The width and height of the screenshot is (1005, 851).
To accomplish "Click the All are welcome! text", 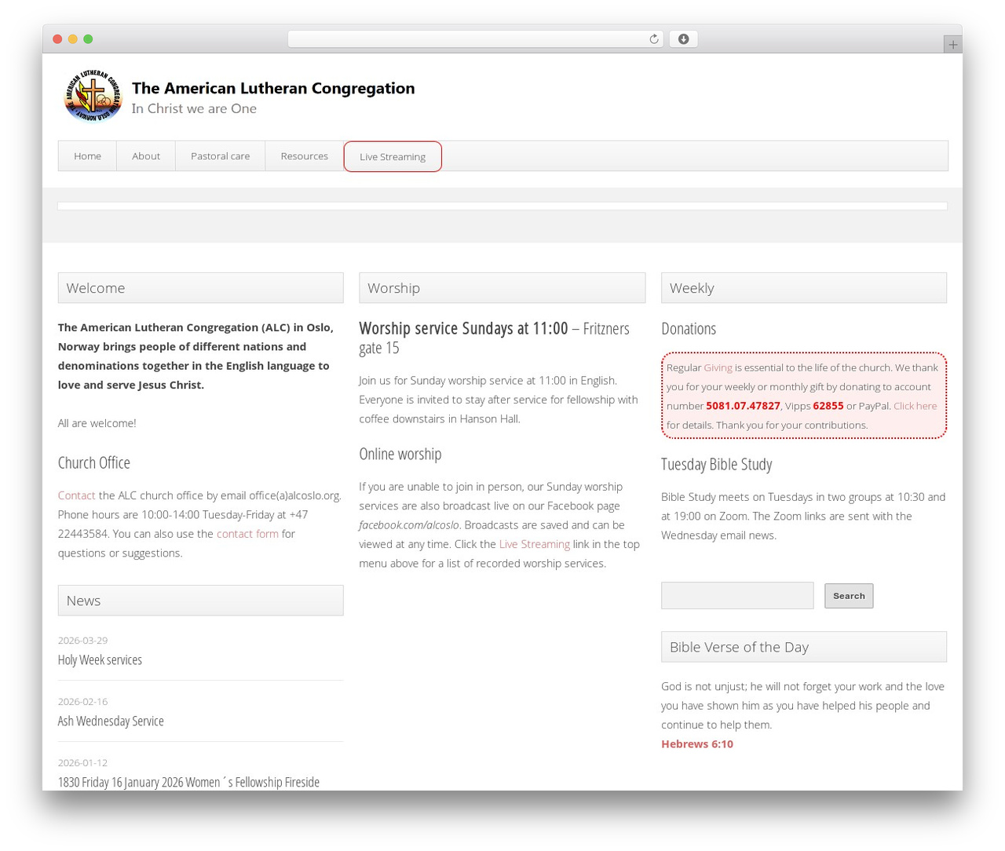I will click(x=97, y=423).
